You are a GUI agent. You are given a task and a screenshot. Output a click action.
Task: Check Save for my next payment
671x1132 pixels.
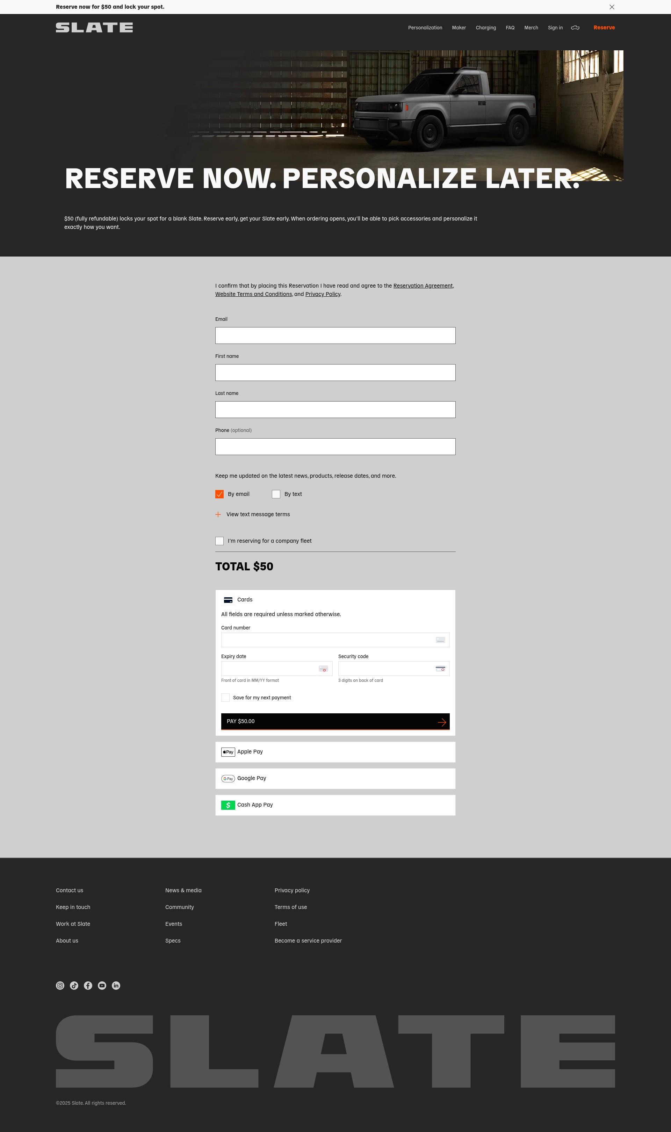pos(225,698)
